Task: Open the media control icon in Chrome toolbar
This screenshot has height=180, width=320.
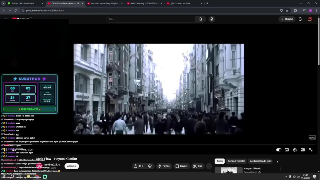Action: [304, 10]
